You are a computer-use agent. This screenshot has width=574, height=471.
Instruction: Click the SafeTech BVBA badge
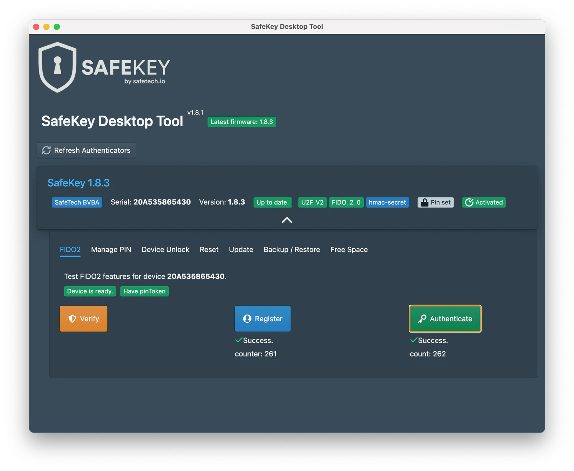click(77, 202)
